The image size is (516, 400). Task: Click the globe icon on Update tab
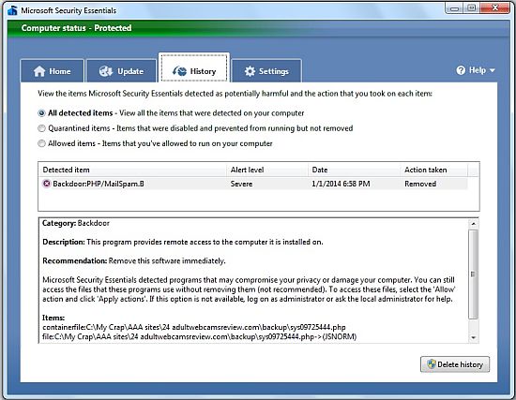[106, 71]
